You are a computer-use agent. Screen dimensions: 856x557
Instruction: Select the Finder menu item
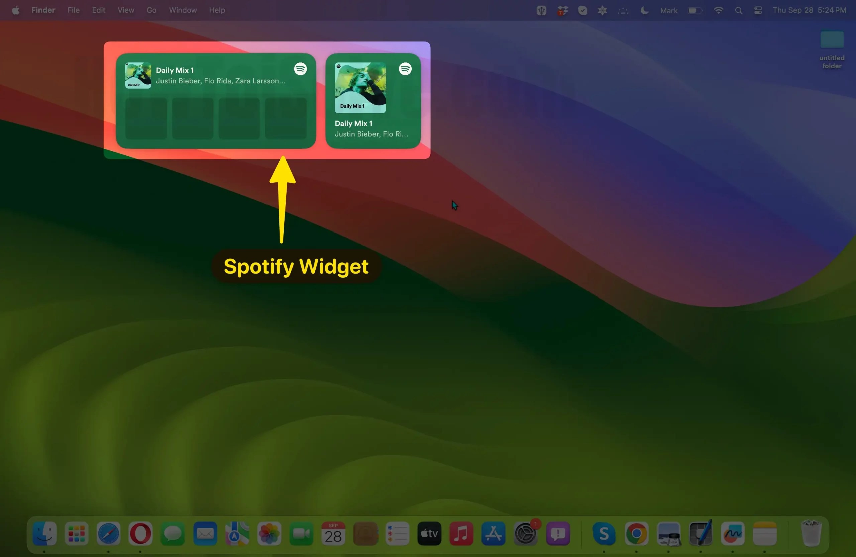point(43,10)
